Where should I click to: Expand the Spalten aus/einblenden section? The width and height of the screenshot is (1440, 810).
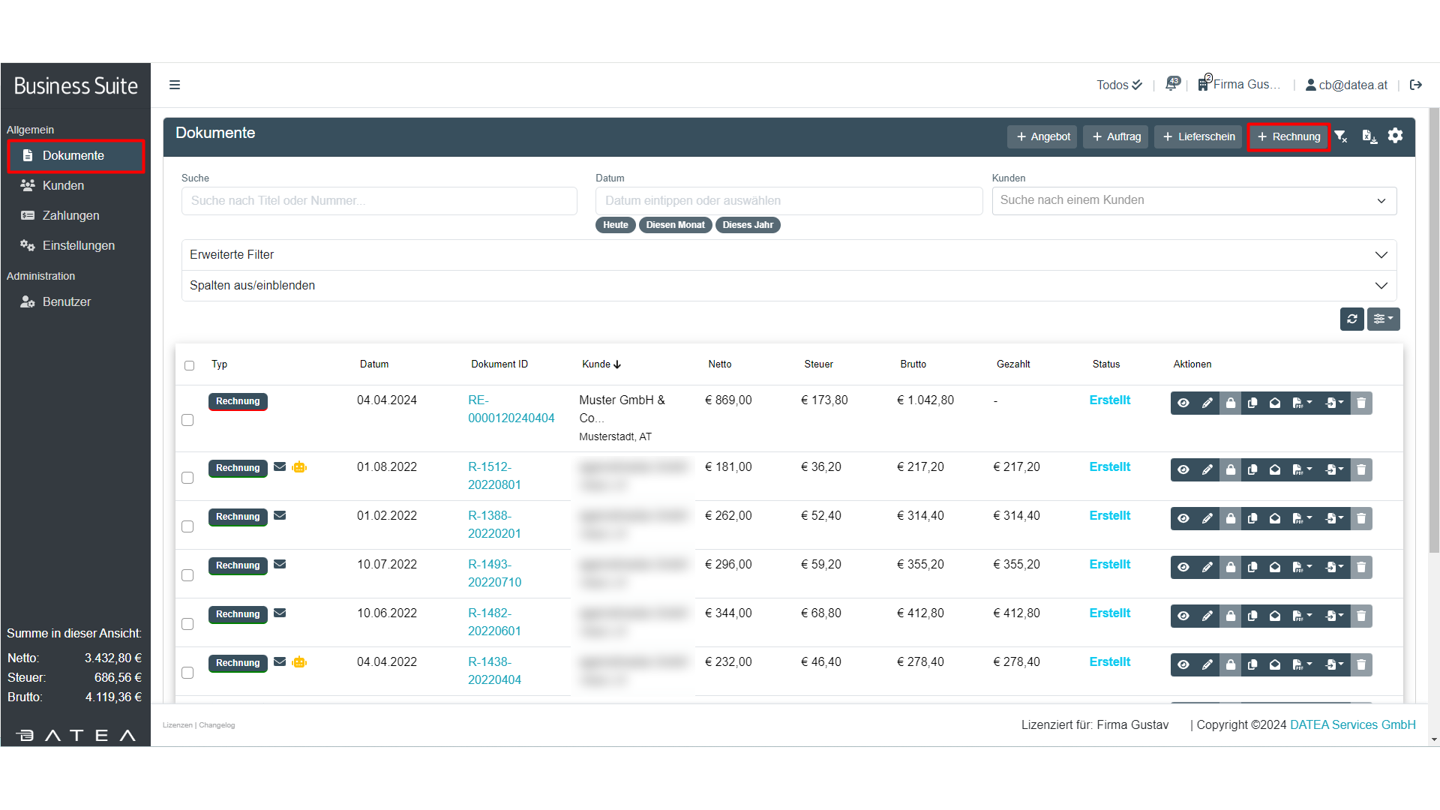[x=788, y=286]
